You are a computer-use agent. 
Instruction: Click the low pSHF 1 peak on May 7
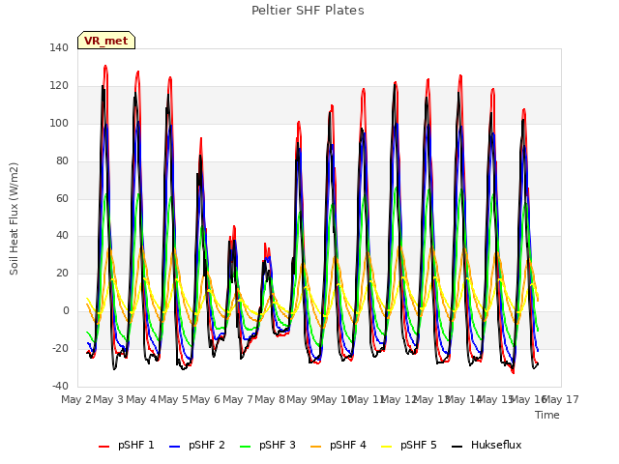[265, 245]
